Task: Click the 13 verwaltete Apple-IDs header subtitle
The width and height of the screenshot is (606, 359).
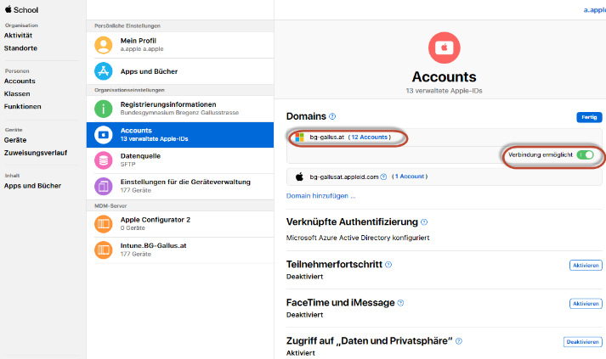Action: tap(444, 91)
